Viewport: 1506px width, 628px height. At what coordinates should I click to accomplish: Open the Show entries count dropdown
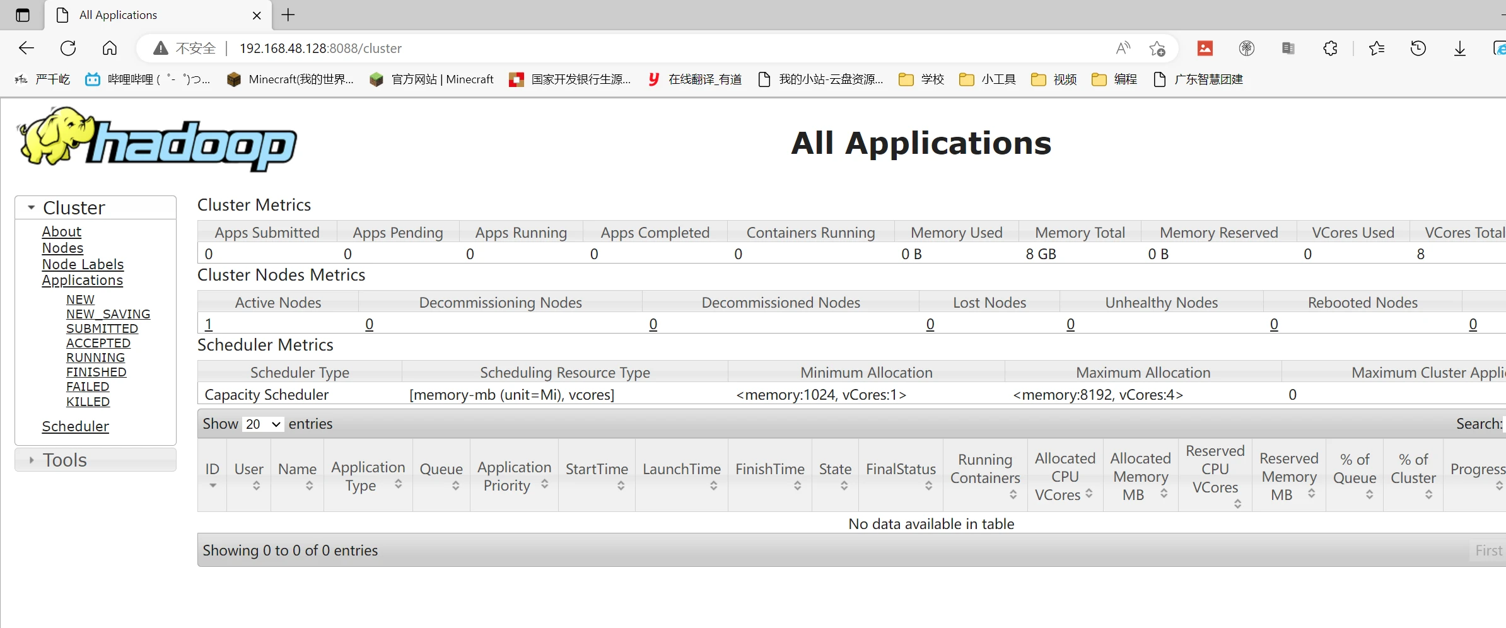263,424
